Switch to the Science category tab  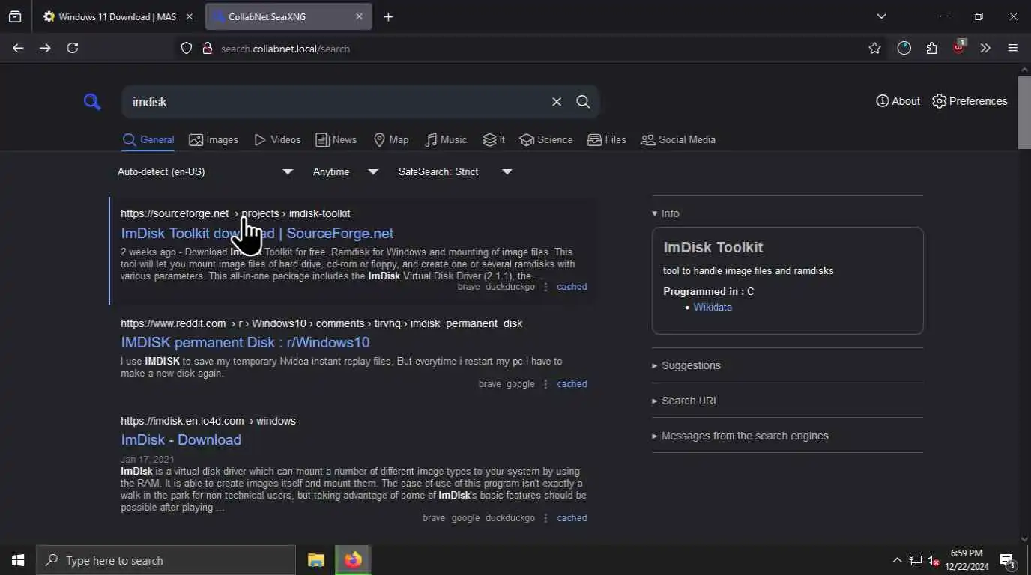[546, 140]
